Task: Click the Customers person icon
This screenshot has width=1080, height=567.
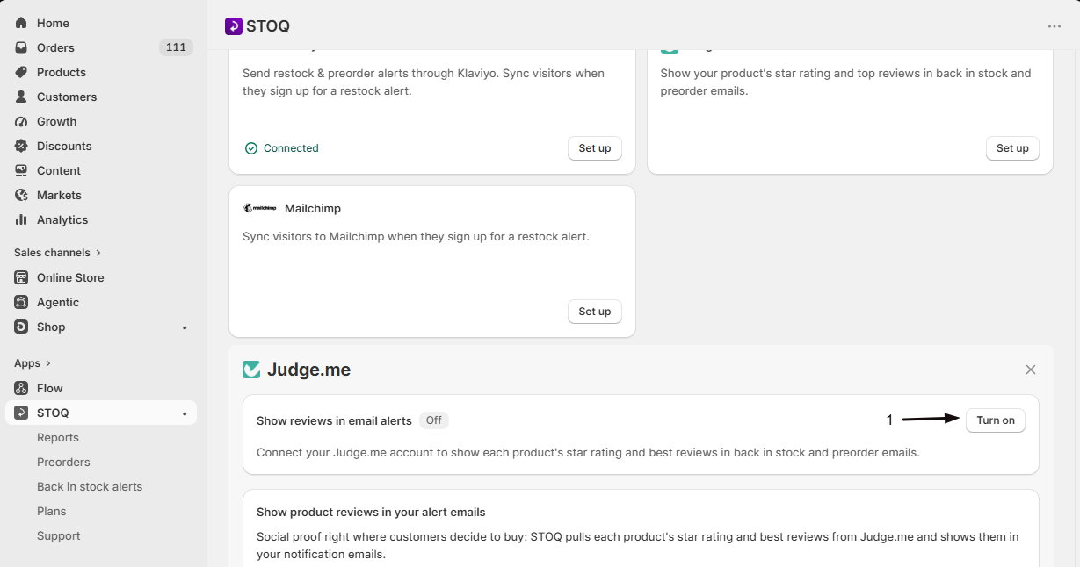Action: (21, 97)
